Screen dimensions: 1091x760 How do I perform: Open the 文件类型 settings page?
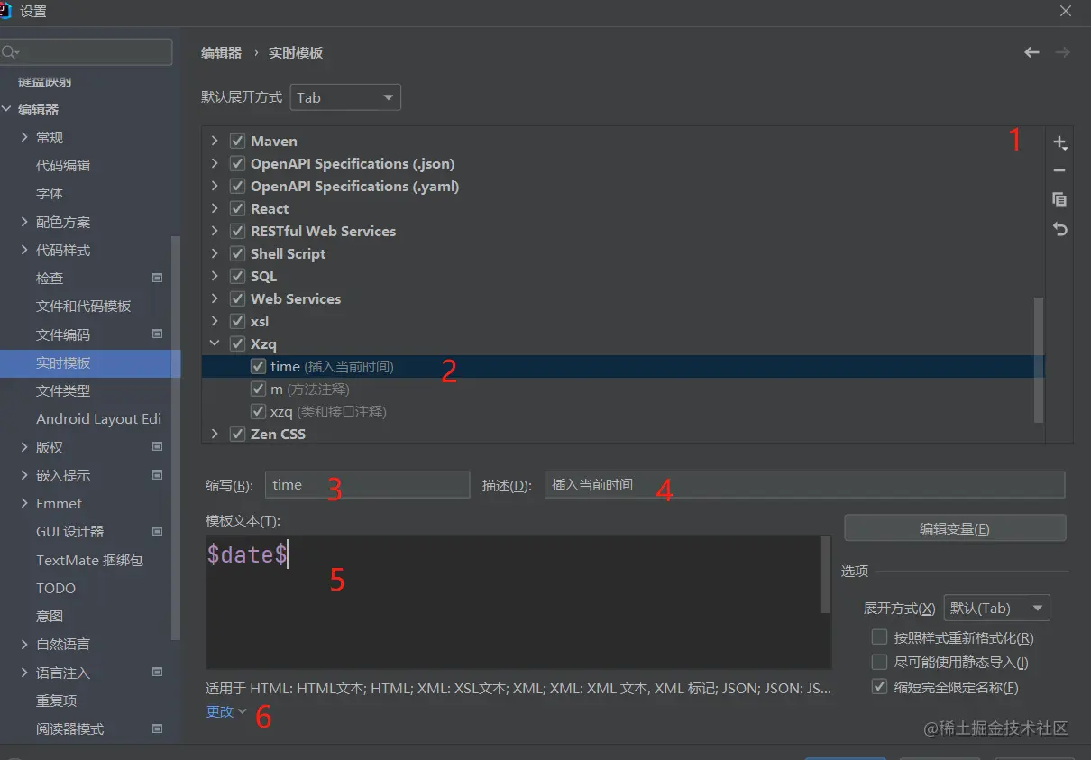[x=63, y=390]
